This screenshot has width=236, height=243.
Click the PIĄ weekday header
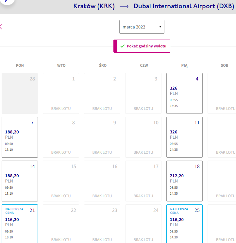184,65
